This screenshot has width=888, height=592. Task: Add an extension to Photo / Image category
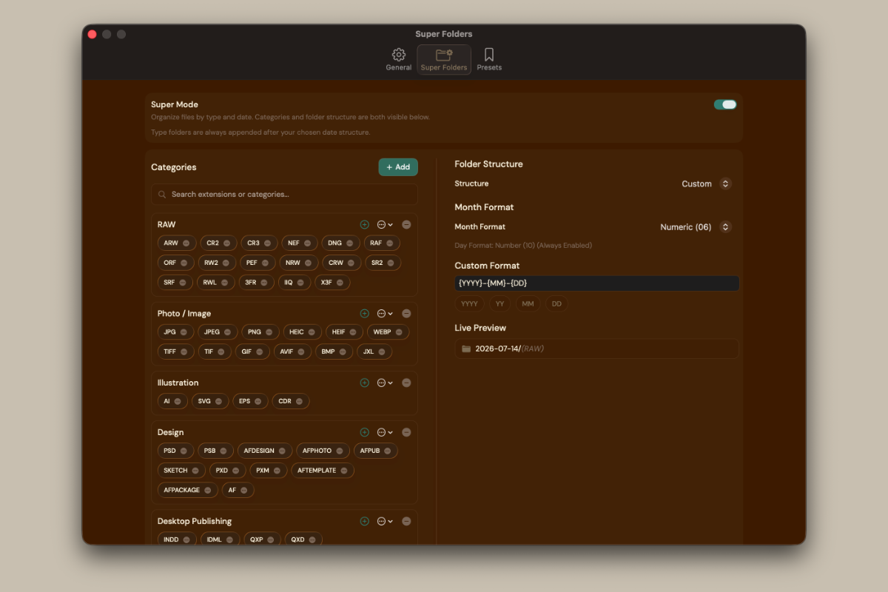click(364, 314)
